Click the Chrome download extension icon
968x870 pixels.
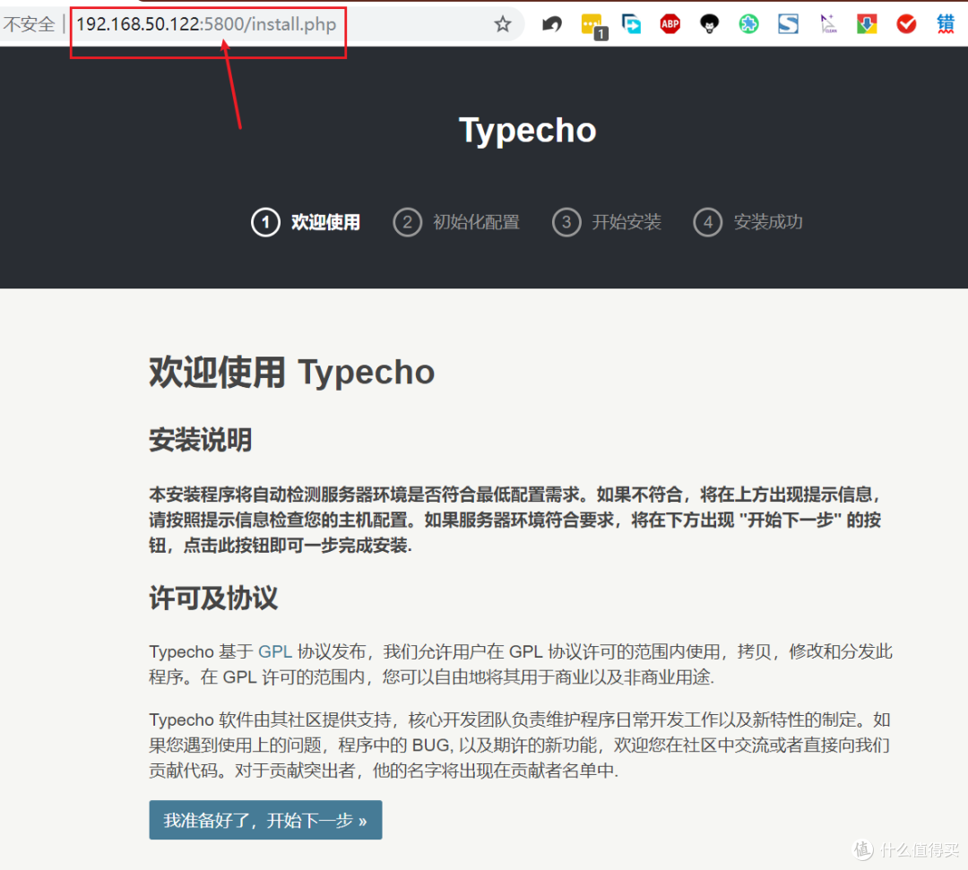click(867, 24)
